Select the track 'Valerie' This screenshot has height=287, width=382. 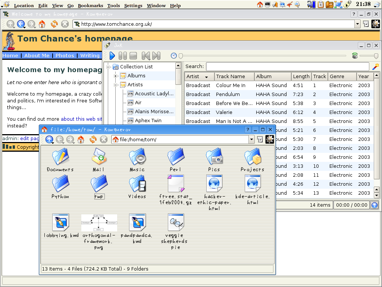click(224, 112)
